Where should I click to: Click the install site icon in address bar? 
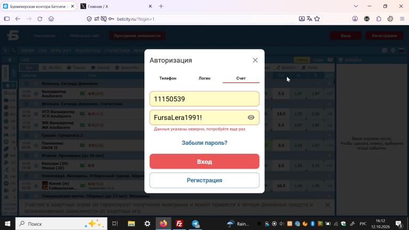point(301,19)
